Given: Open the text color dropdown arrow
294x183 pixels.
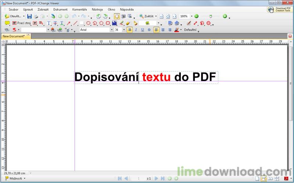Looking at the screenshot, I should [x=181, y=30].
